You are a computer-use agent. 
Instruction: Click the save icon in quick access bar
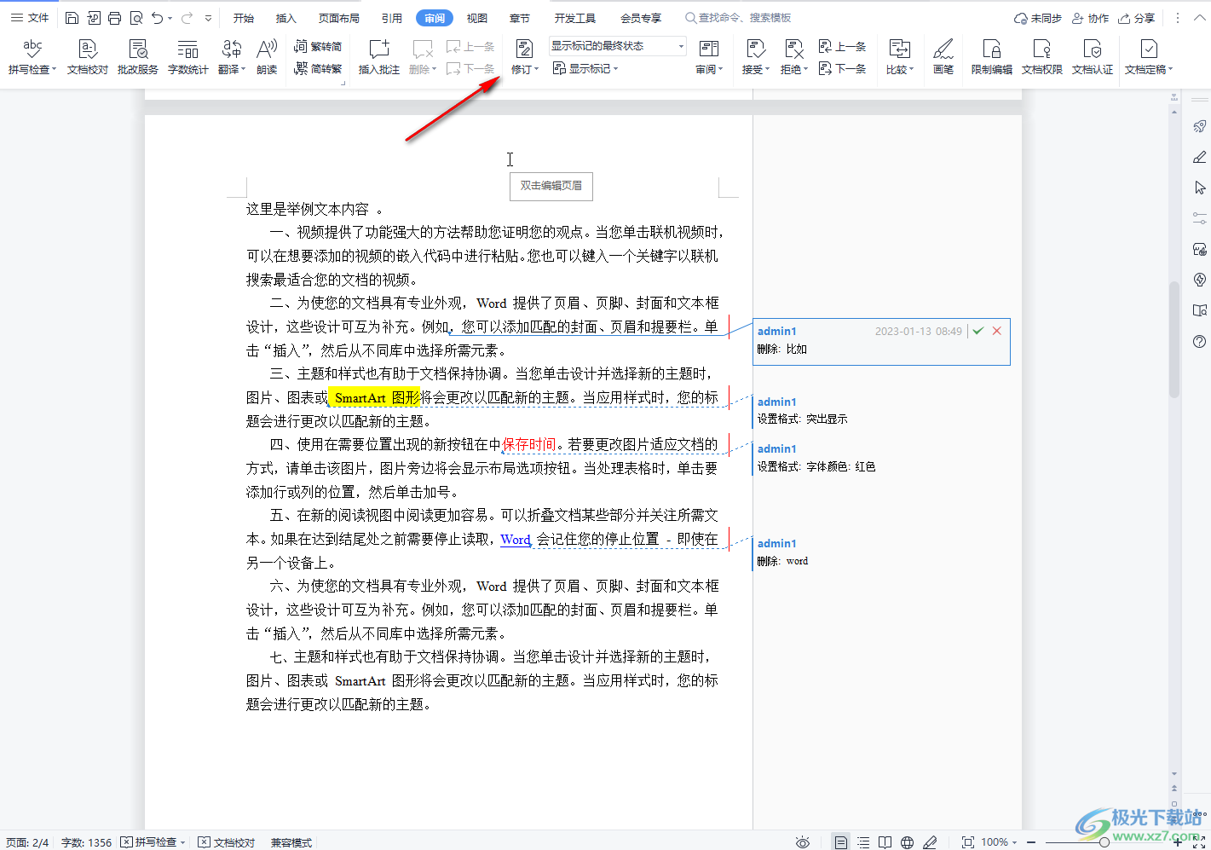coord(72,18)
